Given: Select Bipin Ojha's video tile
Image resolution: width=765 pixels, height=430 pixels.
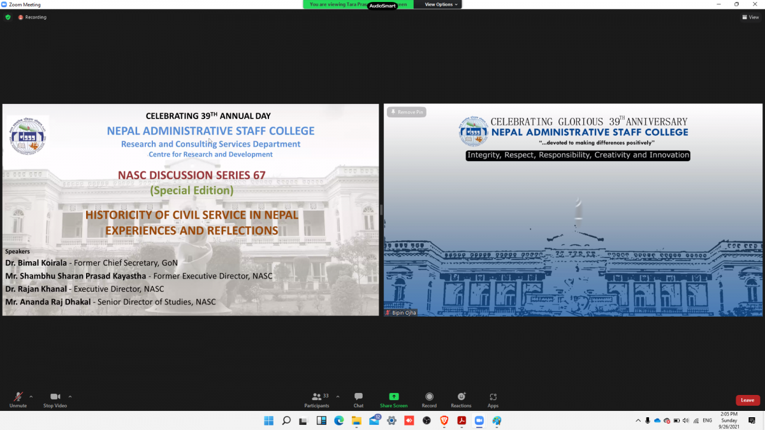Looking at the screenshot, I should coord(573,210).
